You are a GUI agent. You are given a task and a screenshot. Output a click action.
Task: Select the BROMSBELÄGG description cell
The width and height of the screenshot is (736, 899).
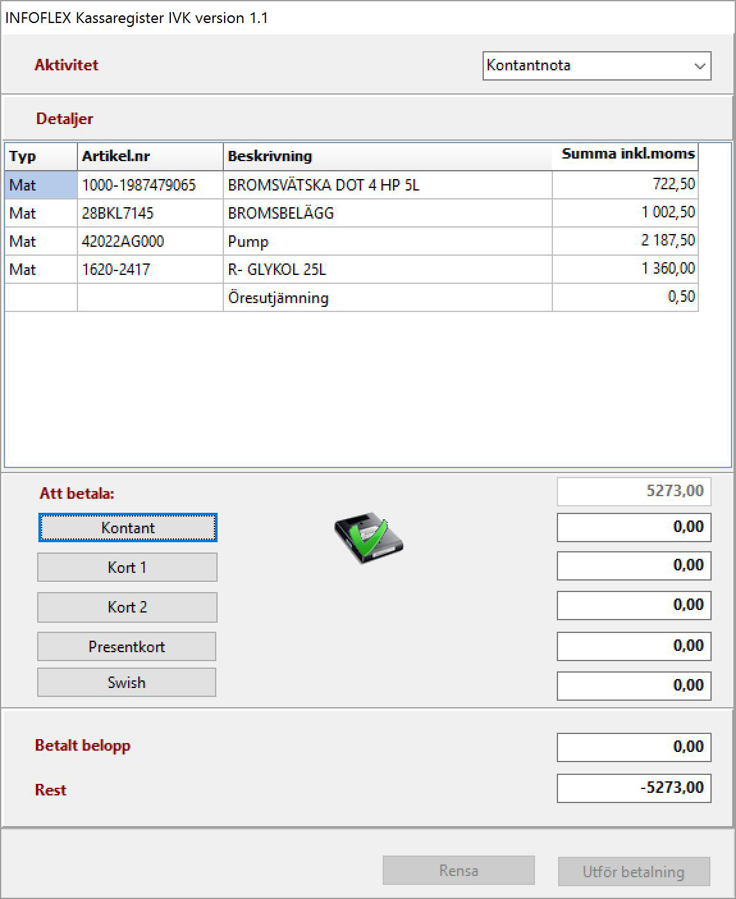click(387, 214)
